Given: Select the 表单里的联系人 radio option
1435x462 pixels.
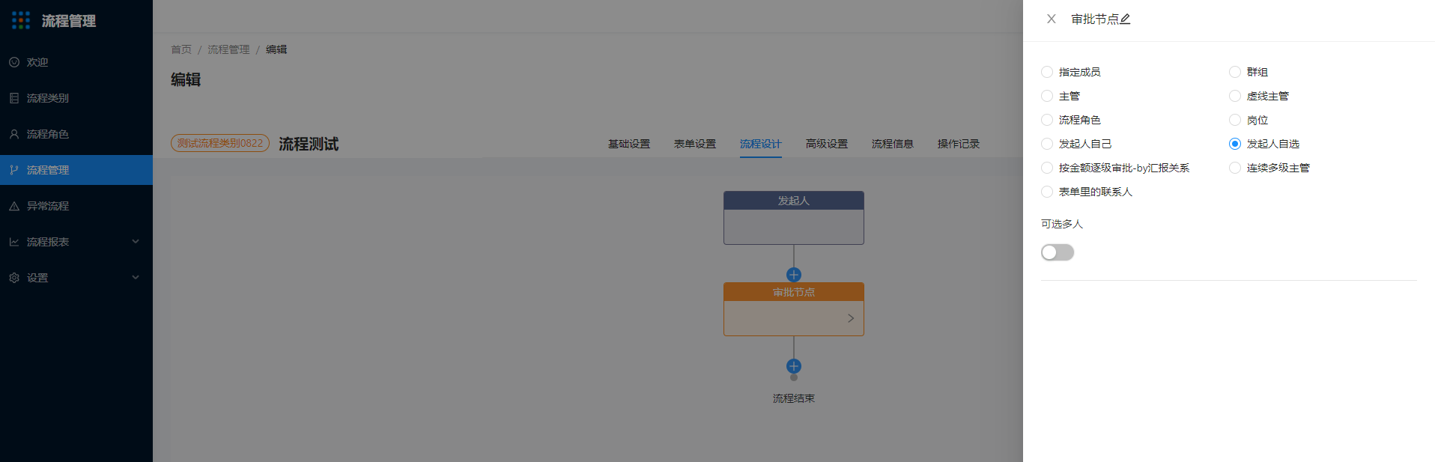Looking at the screenshot, I should coord(1047,192).
